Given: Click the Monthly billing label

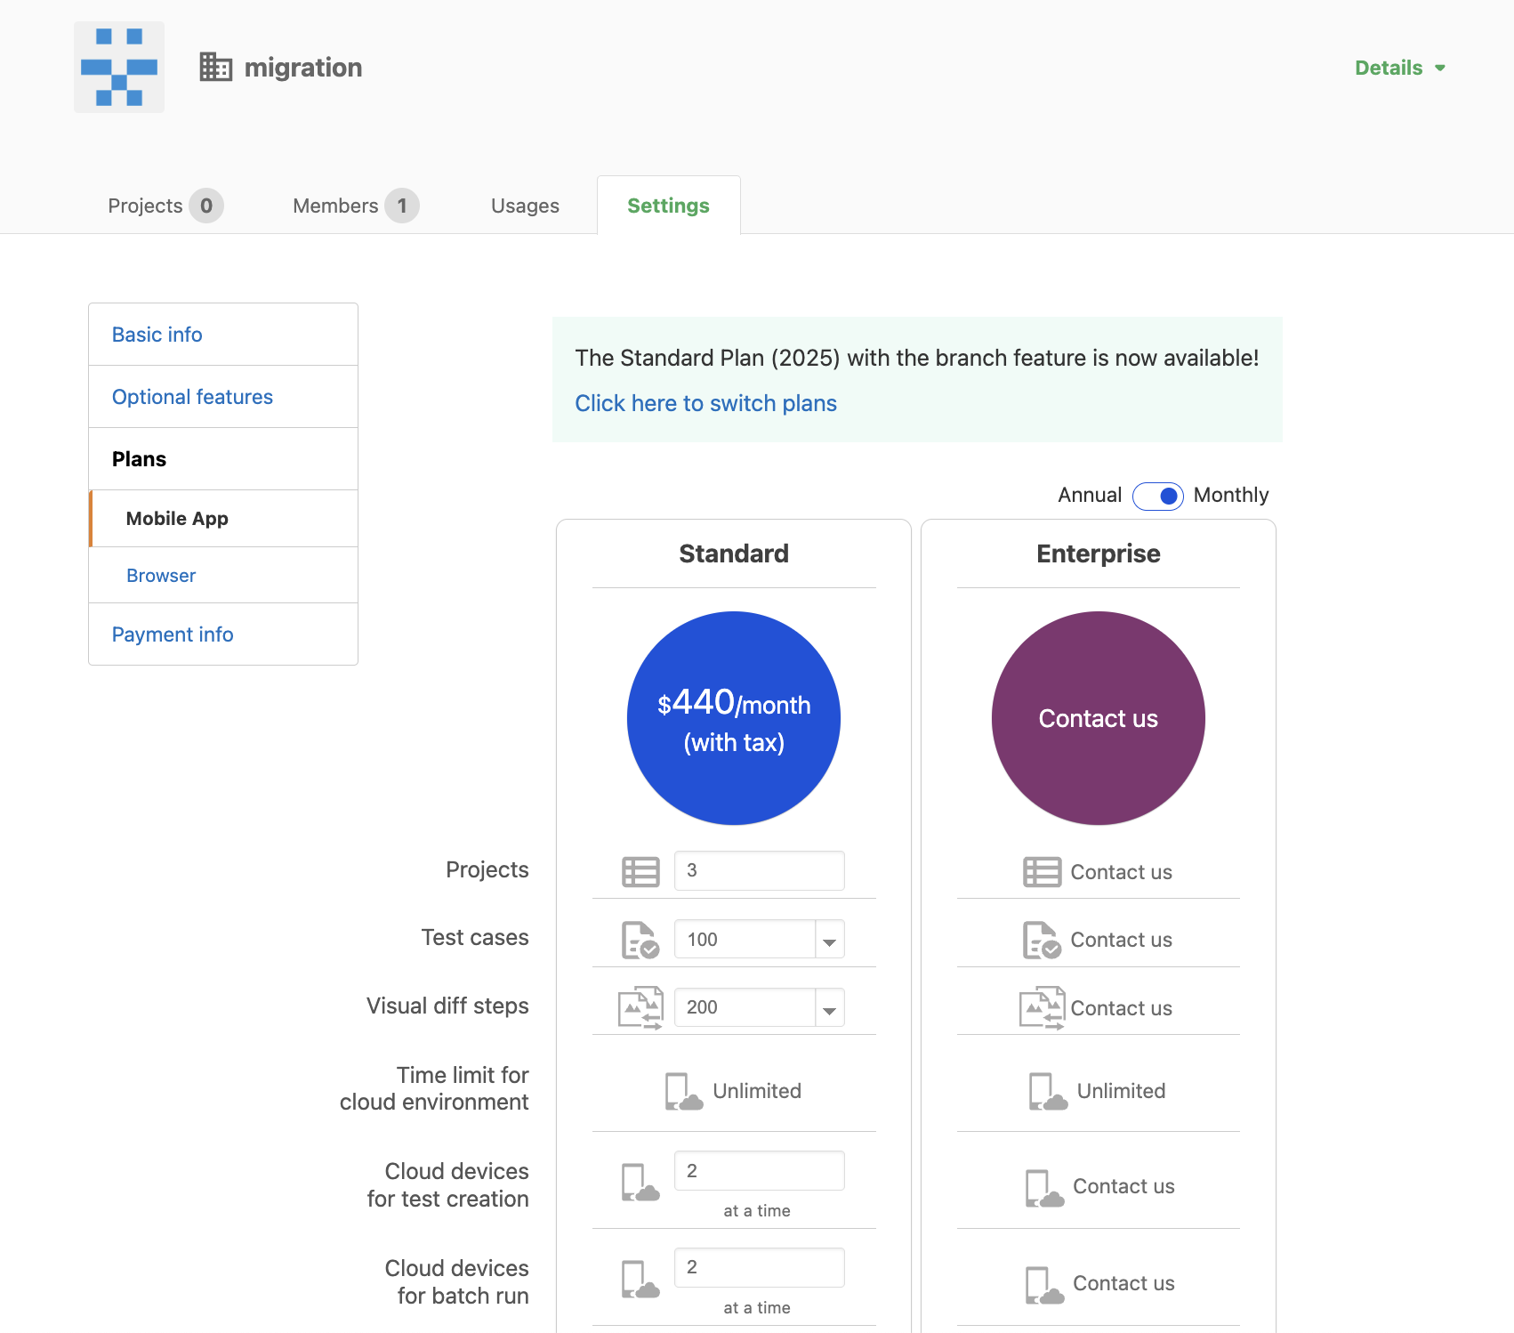Looking at the screenshot, I should (x=1231, y=495).
